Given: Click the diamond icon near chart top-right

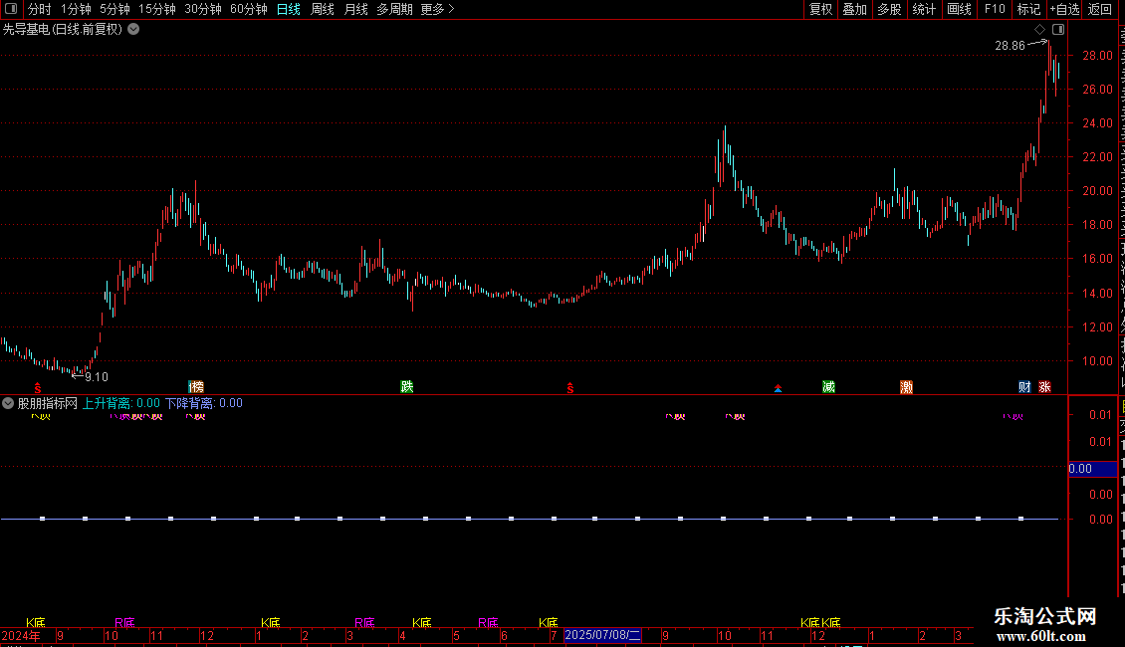Looking at the screenshot, I should coord(1039,30).
